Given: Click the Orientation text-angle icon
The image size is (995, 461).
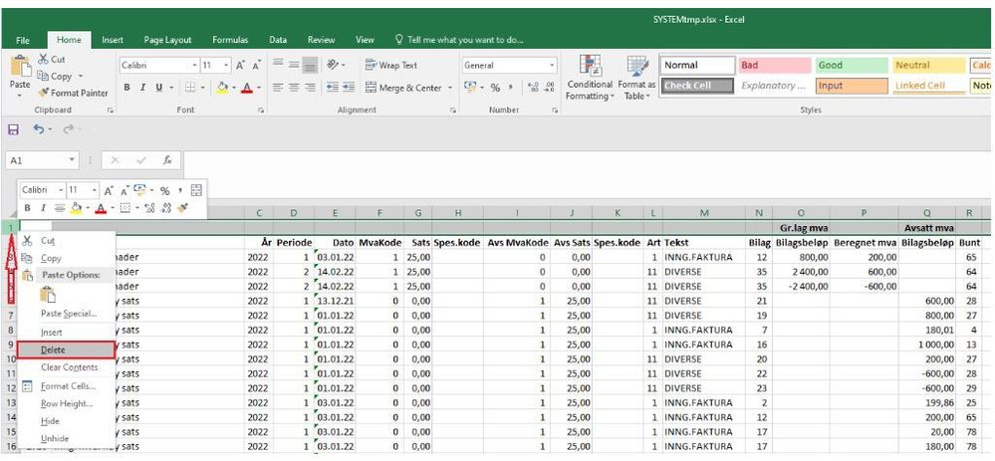Looking at the screenshot, I should tap(333, 65).
